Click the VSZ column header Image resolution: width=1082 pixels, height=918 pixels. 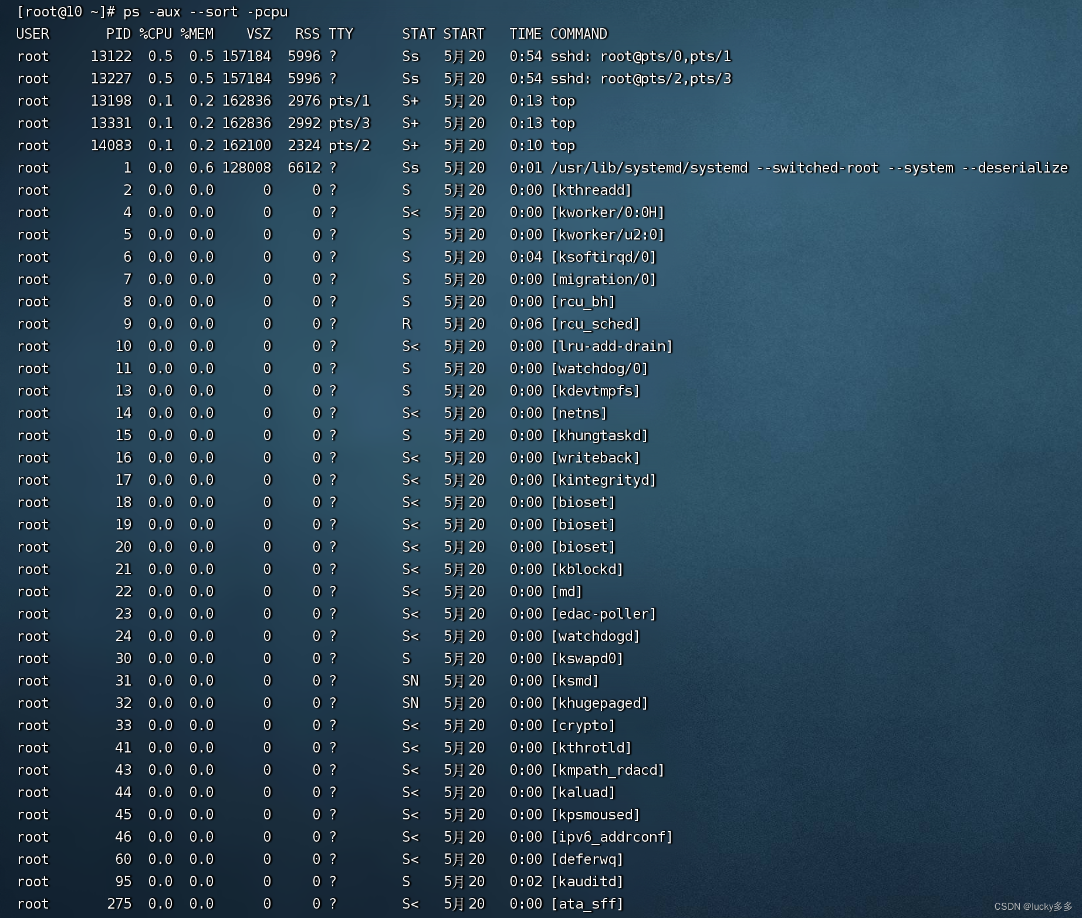[259, 34]
